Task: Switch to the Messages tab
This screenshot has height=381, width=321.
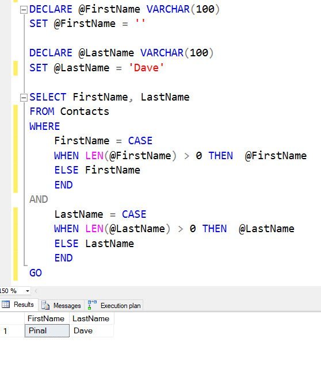Action: [62, 305]
